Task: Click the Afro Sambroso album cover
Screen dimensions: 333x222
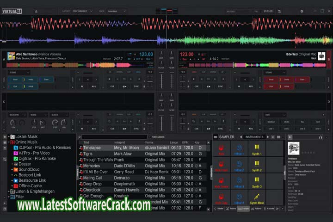Action: tap(11, 56)
